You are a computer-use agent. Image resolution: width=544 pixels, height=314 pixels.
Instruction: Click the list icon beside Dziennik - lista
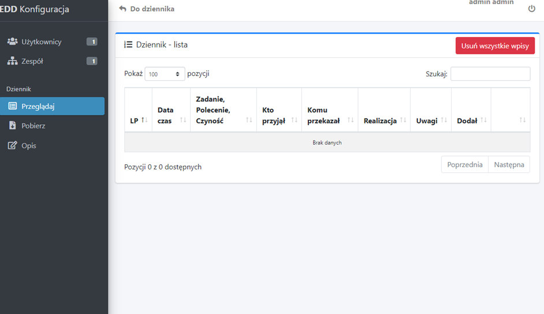[x=128, y=45]
